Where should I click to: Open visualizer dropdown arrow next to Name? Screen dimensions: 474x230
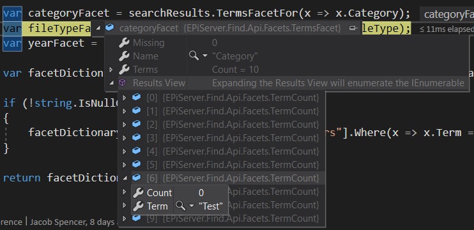click(x=205, y=56)
